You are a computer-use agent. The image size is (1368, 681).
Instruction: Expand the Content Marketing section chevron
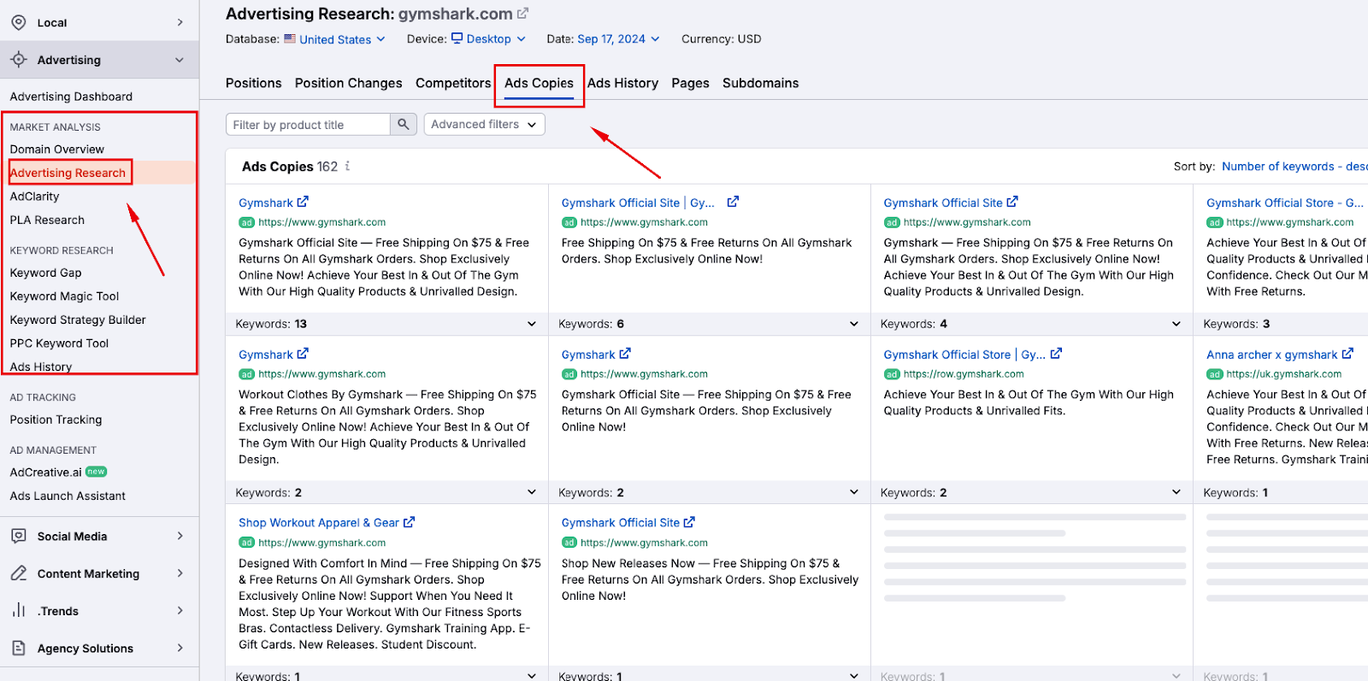(180, 573)
